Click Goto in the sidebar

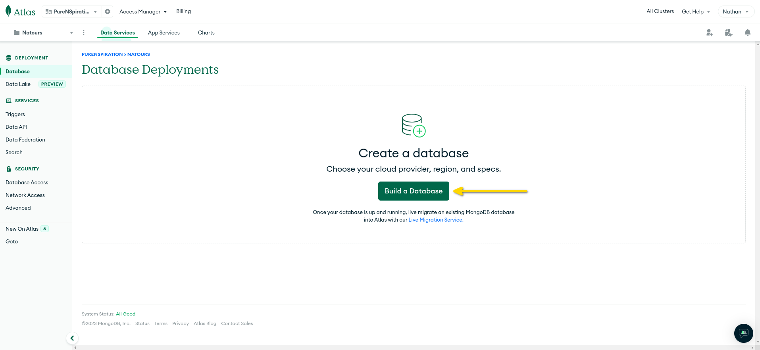[12, 241]
